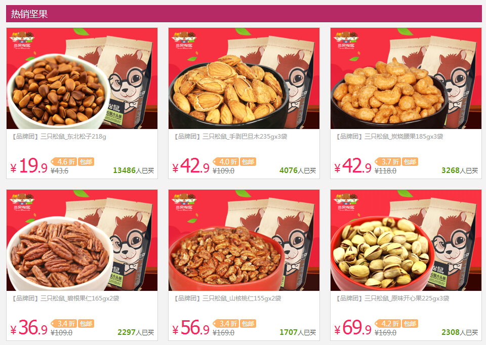The height and width of the screenshot is (345, 486).
Task: Click the 碧根果仁165gx2袋 title link
Action: tap(65, 298)
